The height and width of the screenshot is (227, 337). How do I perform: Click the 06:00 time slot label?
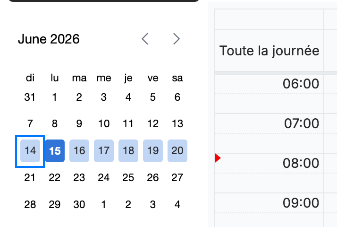click(x=301, y=84)
